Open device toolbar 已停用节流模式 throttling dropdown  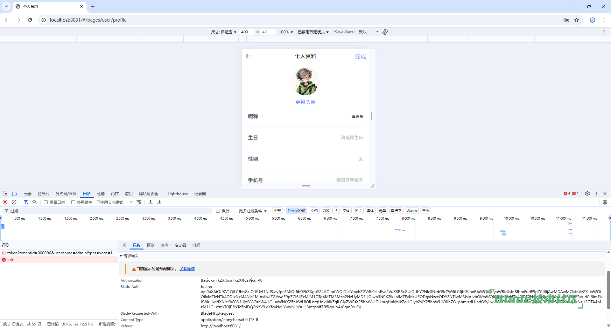pyautogui.click(x=313, y=32)
